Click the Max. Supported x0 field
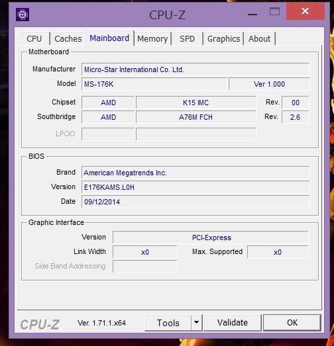 (278, 252)
